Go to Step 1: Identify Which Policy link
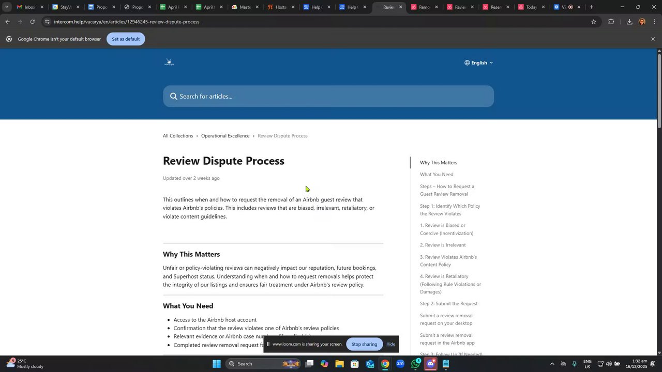This screenshot has height=372, width=662. (450, 210)
